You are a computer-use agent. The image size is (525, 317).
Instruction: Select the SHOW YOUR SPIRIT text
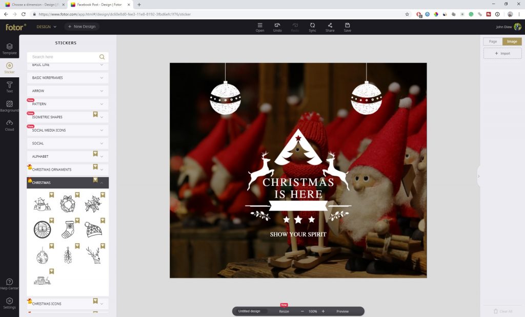tap(298, 235)
